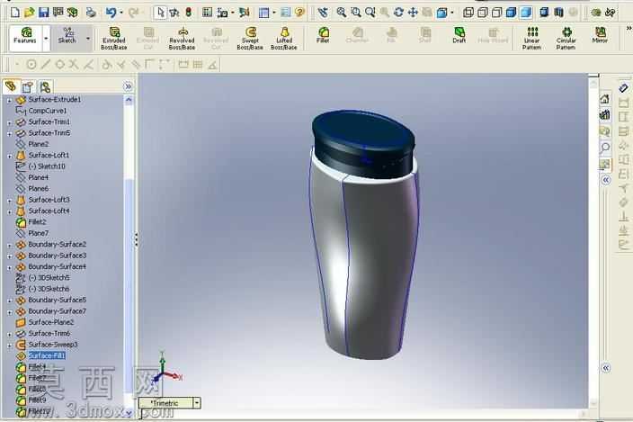Image resolution: width=633 pixels, height=422 pixels.
Task: Rebuild model using traffic light icon
Action: [189, 13]
